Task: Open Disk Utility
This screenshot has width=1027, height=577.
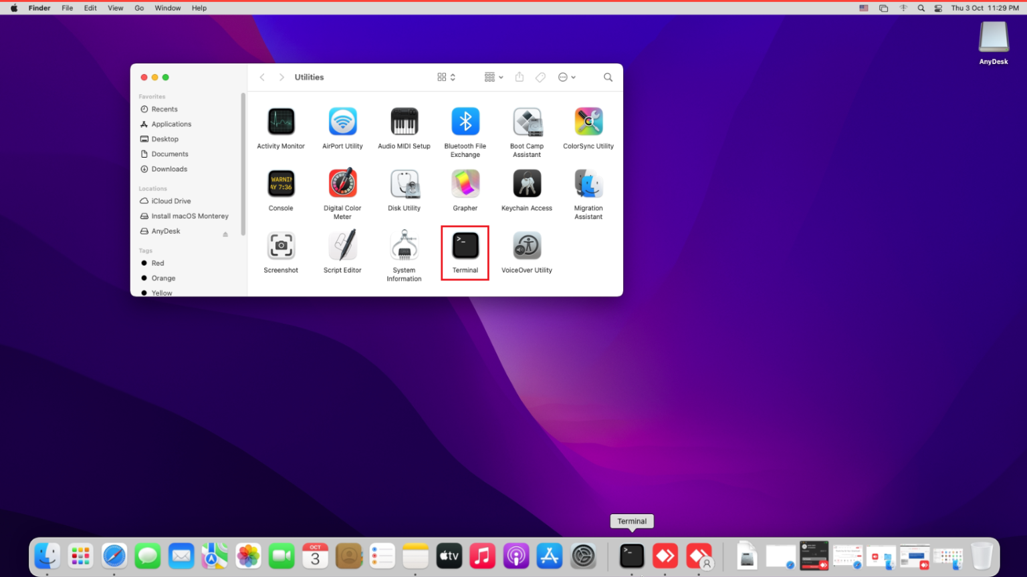Action: pos(404,184)
